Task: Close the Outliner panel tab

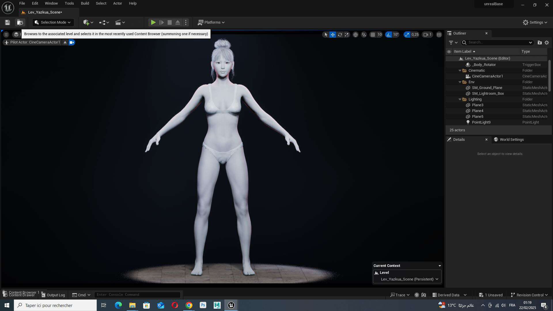Action: [x=486, y=33]
